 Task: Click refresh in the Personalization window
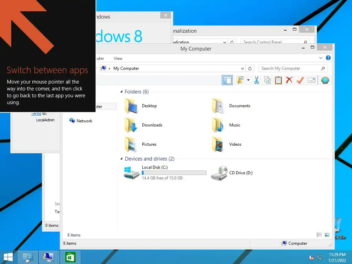(x=232, y=42)
